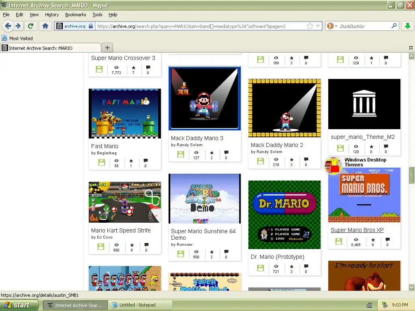Open the Fast Mario title link
This screenshot has height=311, width=415.
click(x=105, y=146)
